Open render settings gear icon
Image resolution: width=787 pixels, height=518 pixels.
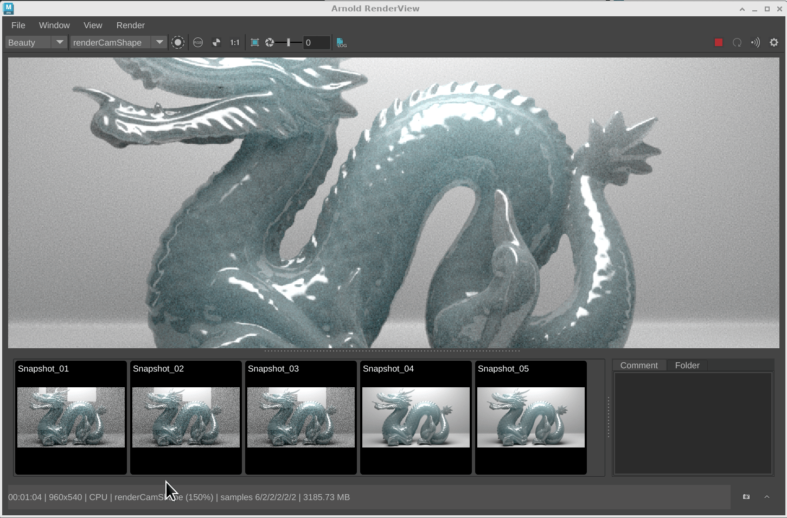pyautogui.click(x=774, y=42)
